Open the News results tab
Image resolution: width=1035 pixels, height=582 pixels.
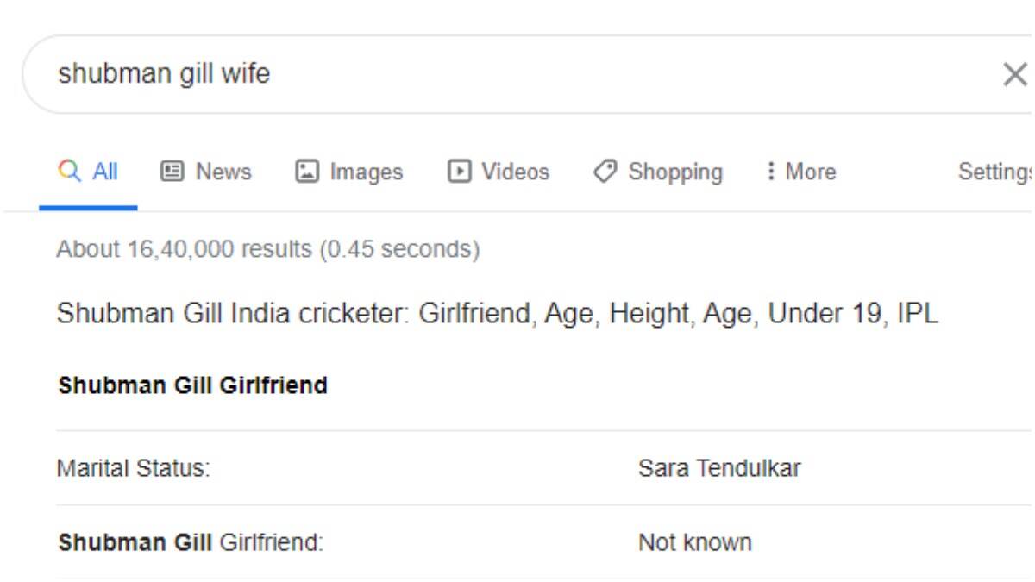click(x=206, y=172)
